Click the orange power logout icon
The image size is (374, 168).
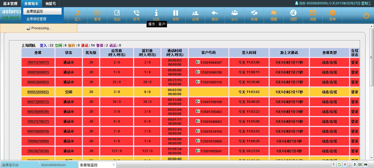[366, 16]
